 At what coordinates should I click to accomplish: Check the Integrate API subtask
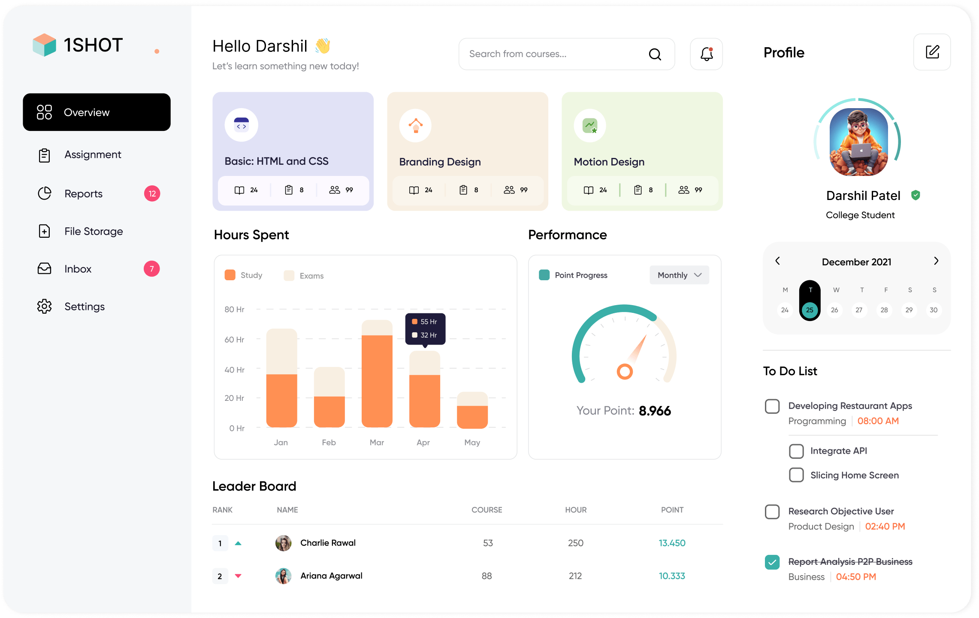pyautogui.click(x=796, y=451)
